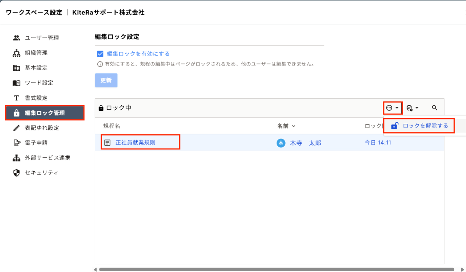This screenshot has width=466, height=272.
Task: Go to 表記ゆれ設定 in the sidebar
Action: [42, 128]
